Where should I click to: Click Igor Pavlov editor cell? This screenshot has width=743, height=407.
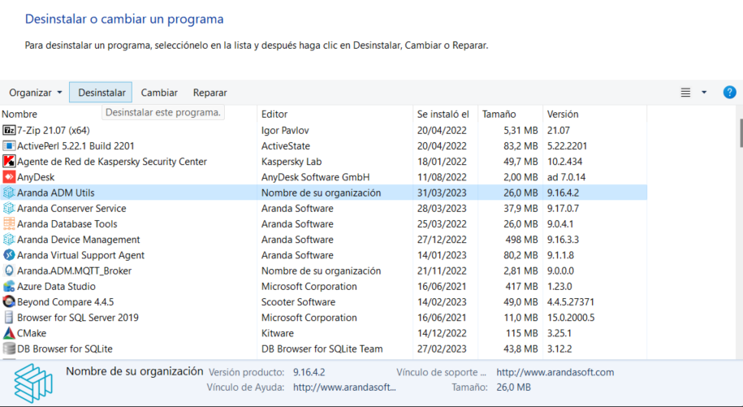pos(284,130)
